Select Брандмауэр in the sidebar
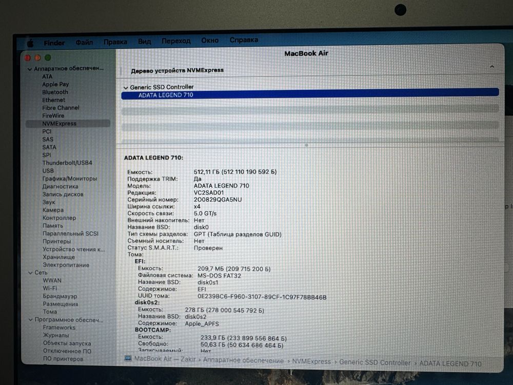This screenshot has width=513, height=385. (60, 296)
